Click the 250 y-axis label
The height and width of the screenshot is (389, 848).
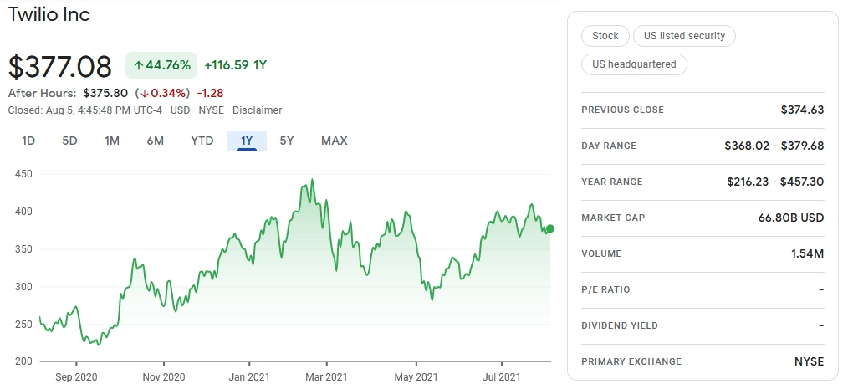click(x=23, y=324)
